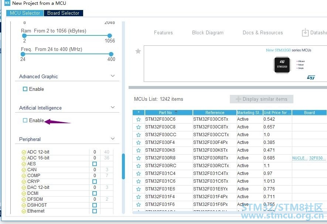Click the COMP peripheral status icon
Viewport: 327px width, 224px height.
click(x=24, y=176)
